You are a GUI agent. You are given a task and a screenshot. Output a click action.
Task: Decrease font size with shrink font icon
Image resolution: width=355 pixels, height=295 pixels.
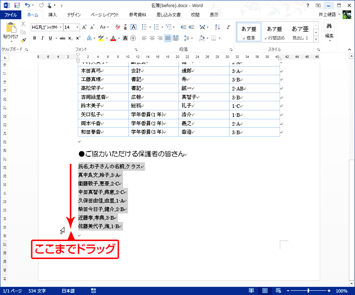92,27
